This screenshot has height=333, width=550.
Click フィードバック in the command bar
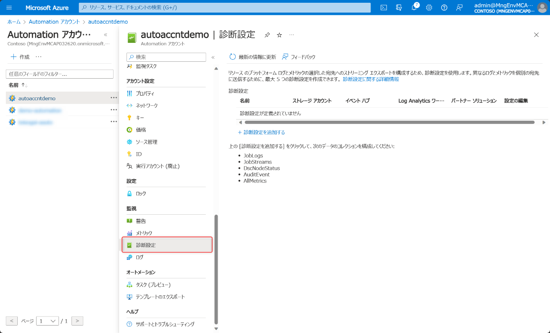pyautogui.click(x=299, y=57)
